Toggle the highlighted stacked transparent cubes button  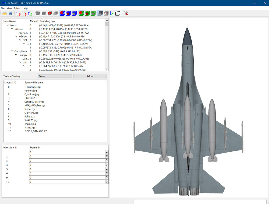(x=100, y=13)
